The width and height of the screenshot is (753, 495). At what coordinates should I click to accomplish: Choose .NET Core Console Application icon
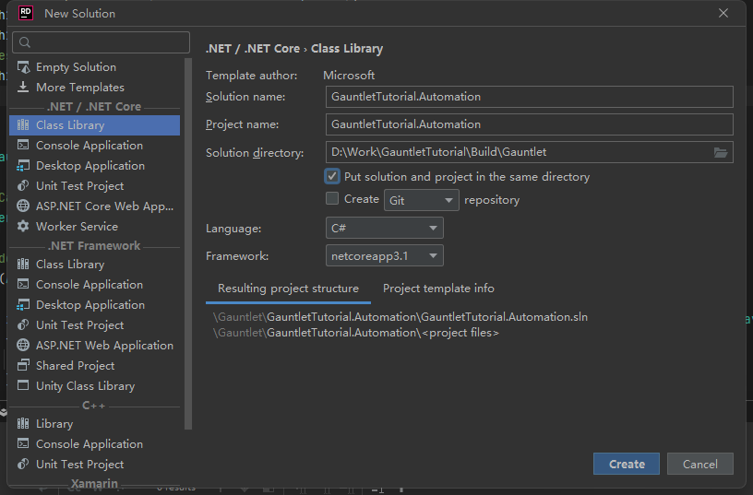(23, 146)
